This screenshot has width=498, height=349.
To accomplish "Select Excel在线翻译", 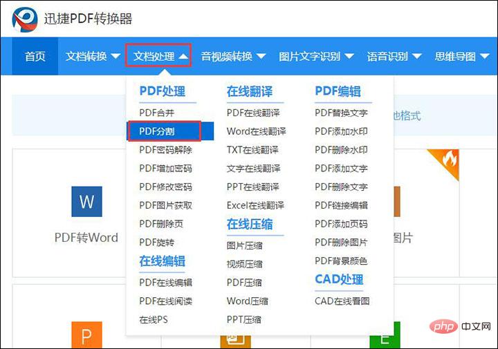I will pyautogui.click(x=255, y=205).
